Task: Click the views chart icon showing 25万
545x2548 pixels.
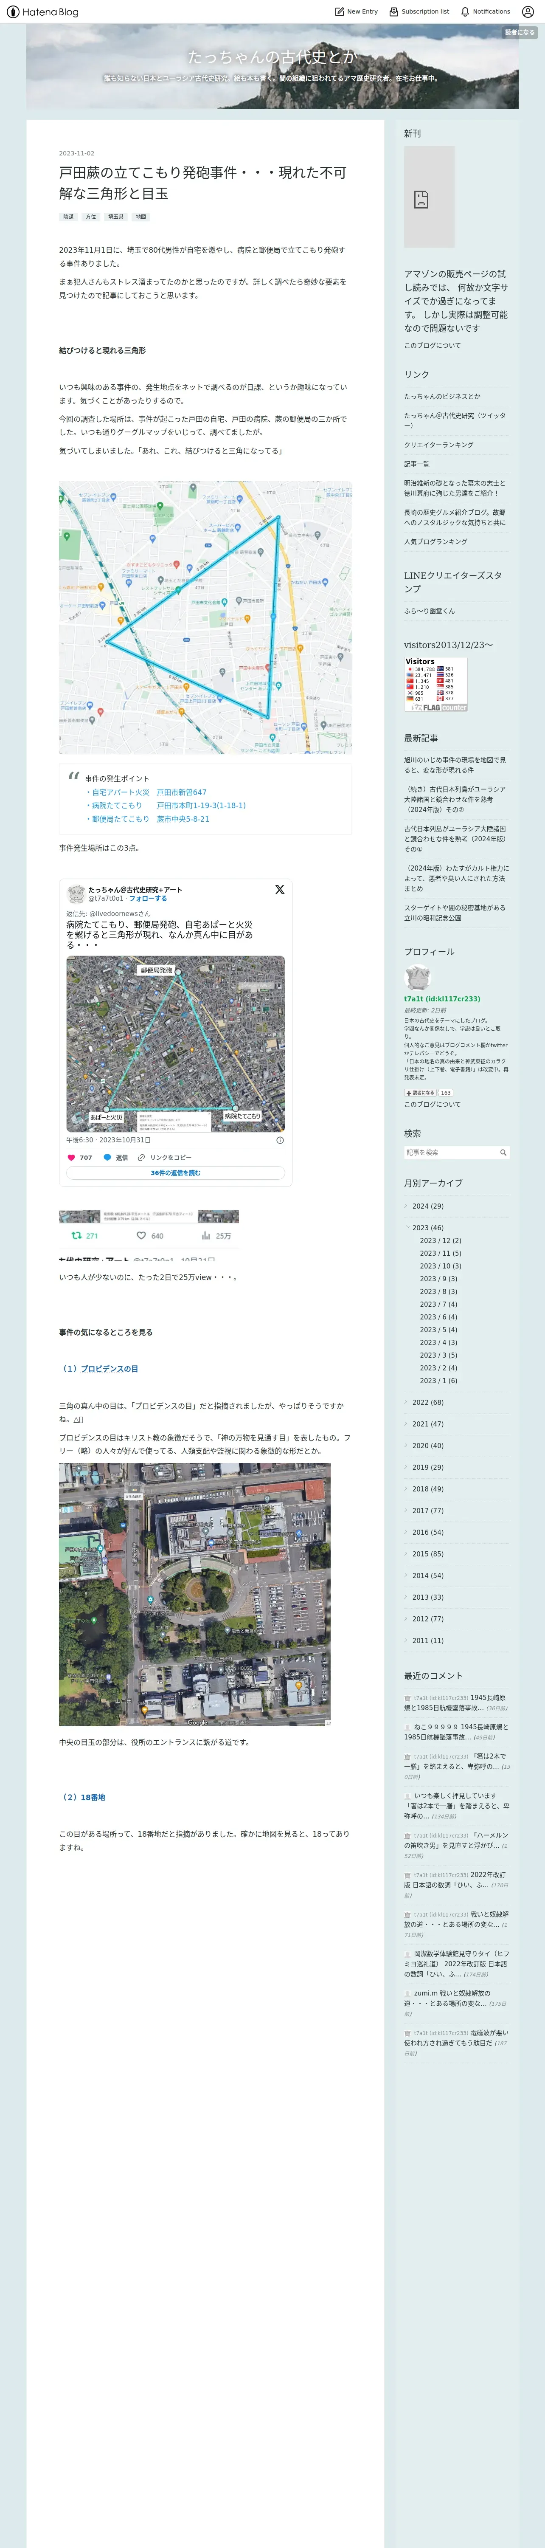Action: (x=206, y=1235)
